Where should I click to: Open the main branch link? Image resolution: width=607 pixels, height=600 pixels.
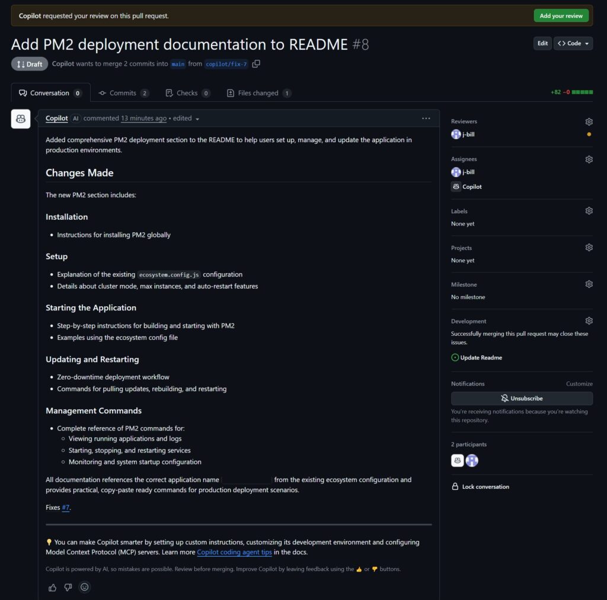(x=178, y=64)
